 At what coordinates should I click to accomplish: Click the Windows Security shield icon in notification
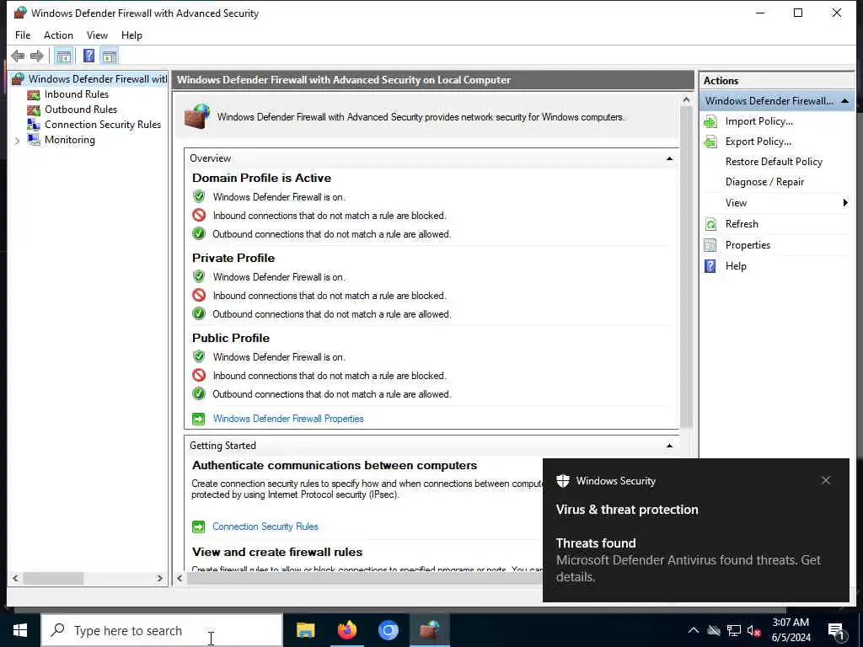click(x=562, y=481)
